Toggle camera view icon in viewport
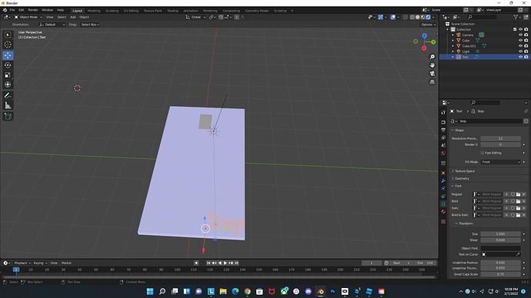The image size is (531, 298). (432, 74)
